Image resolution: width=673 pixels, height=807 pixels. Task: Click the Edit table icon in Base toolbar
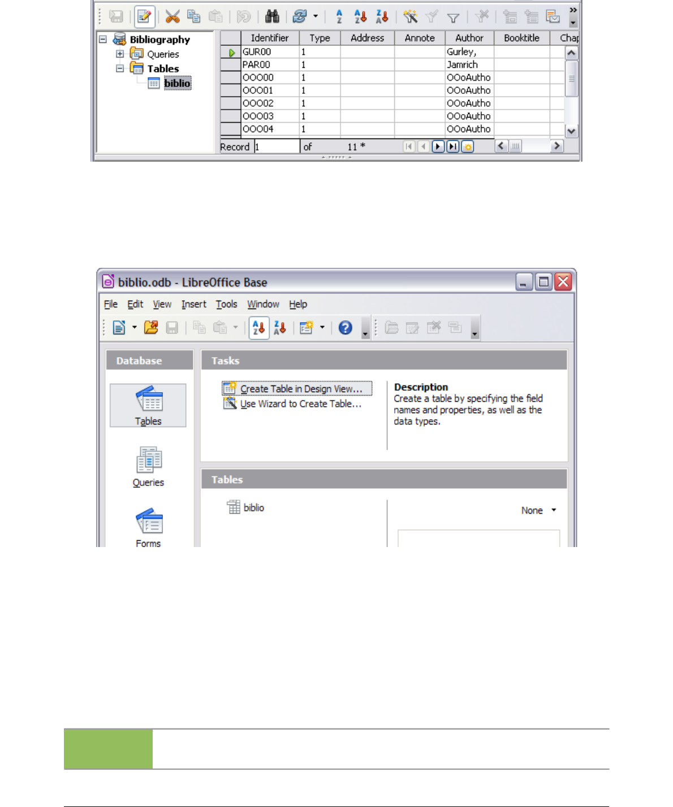(x=412, y=327)
